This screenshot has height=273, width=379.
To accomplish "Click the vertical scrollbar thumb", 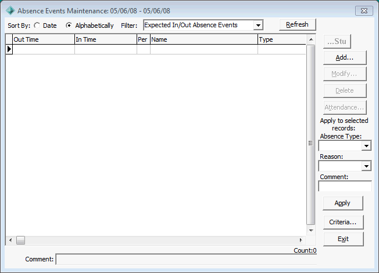I will [x=311, y=135].
